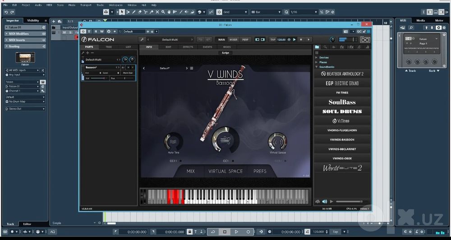Open the All MIDI Inputs dropdown
The width and height of the screenshot is (451, 240).
(22, 70)
